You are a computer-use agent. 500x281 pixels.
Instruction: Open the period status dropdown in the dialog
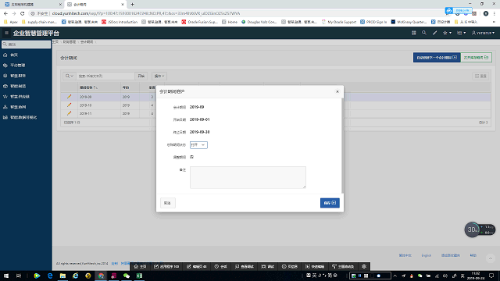tap(198, 145)
